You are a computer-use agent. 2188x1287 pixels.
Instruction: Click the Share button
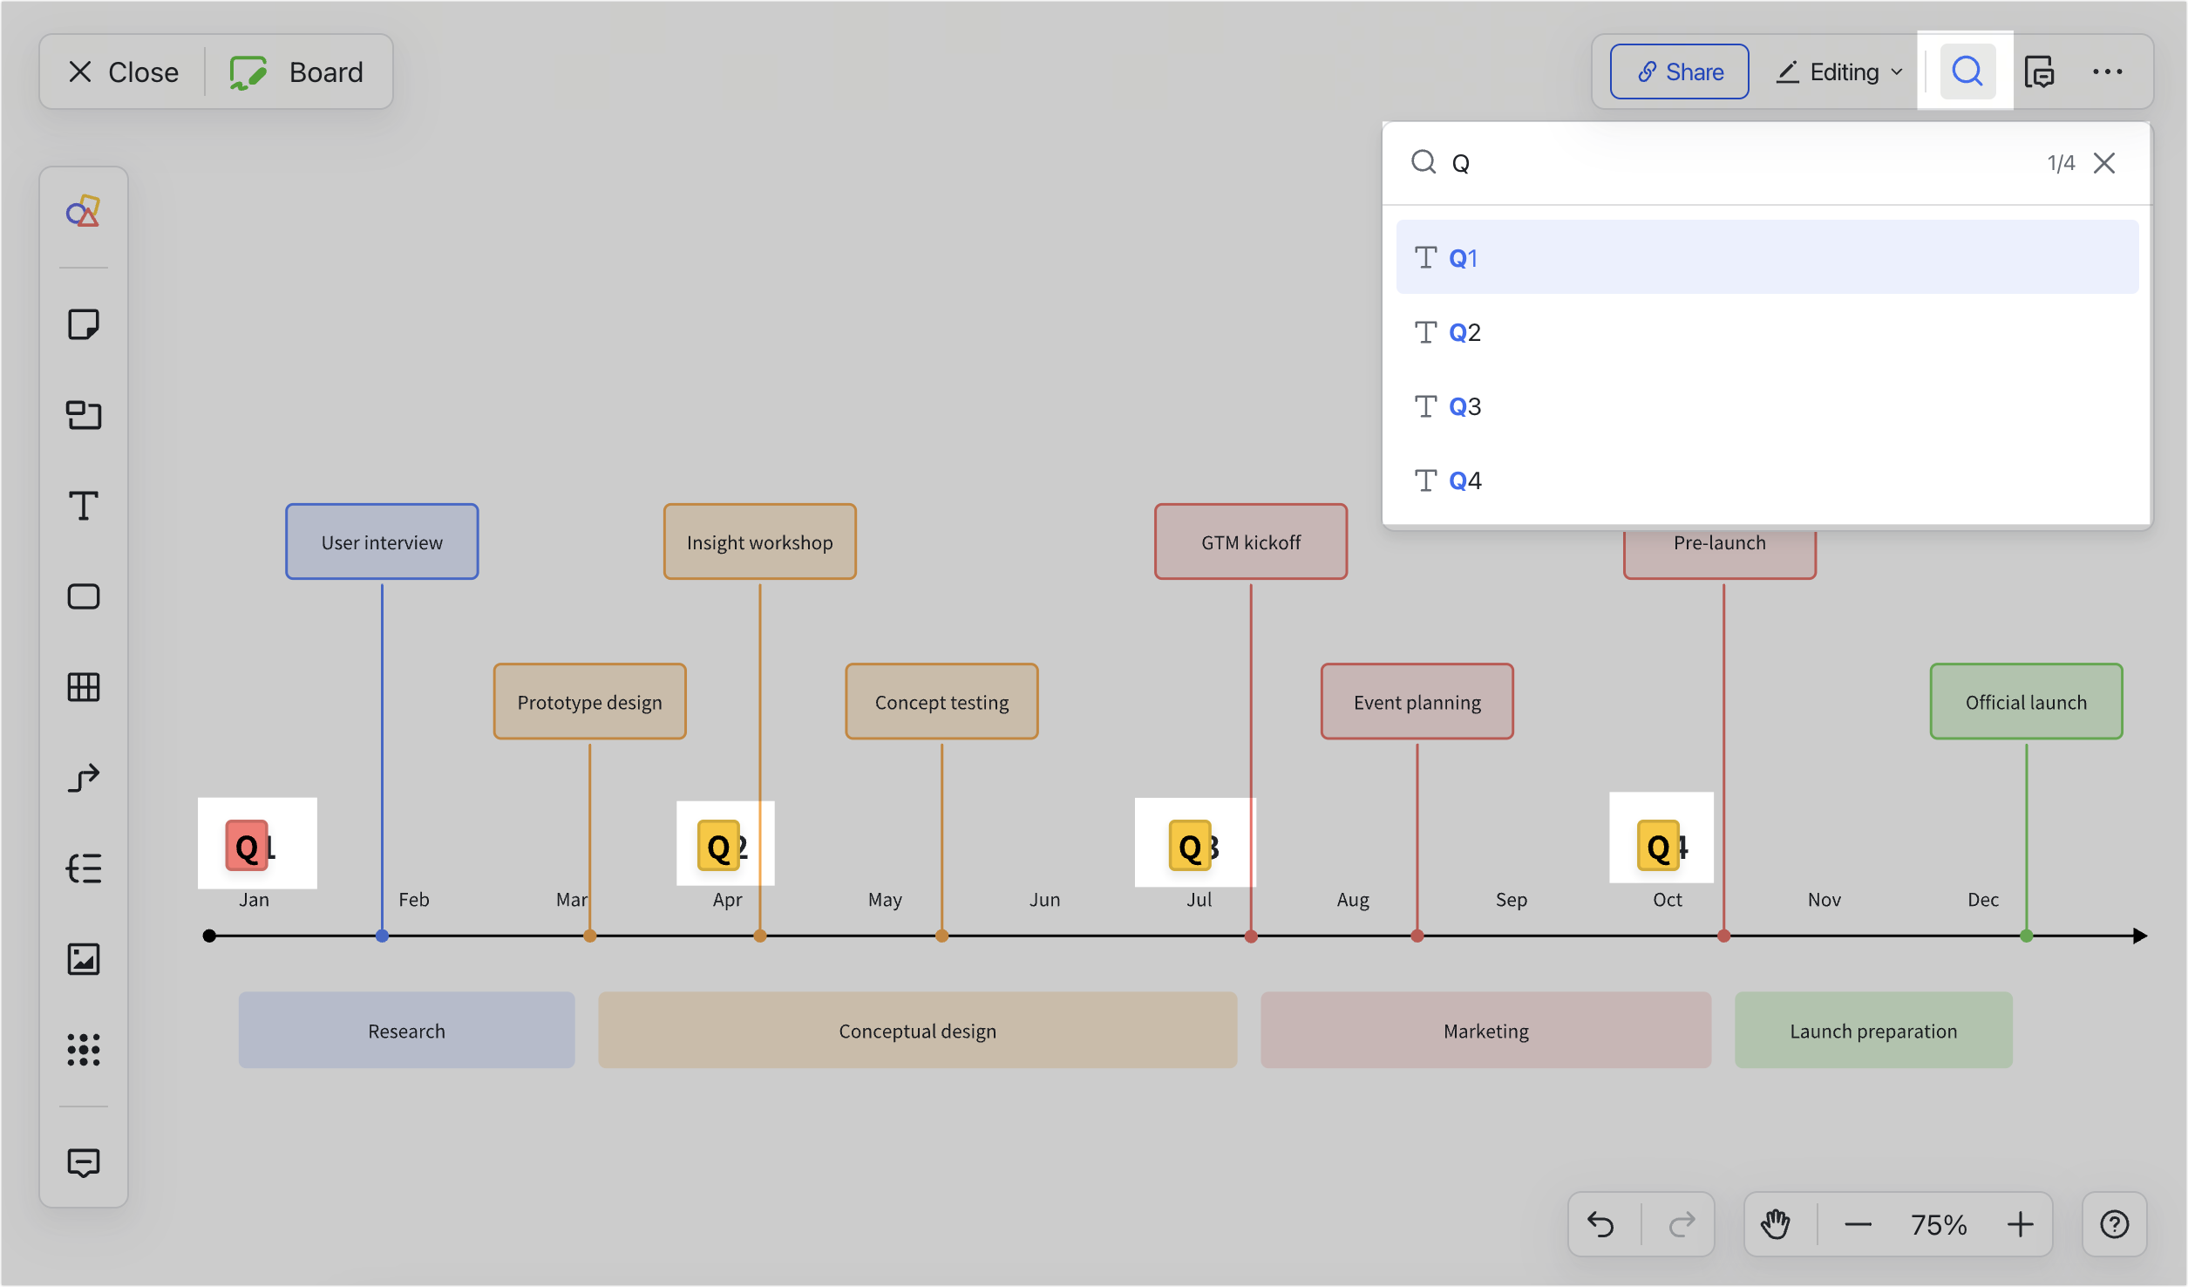(1679, 71)
